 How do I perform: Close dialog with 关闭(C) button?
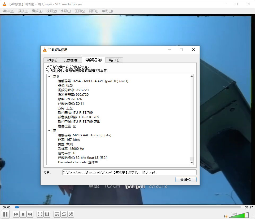[x=186, y=179]
